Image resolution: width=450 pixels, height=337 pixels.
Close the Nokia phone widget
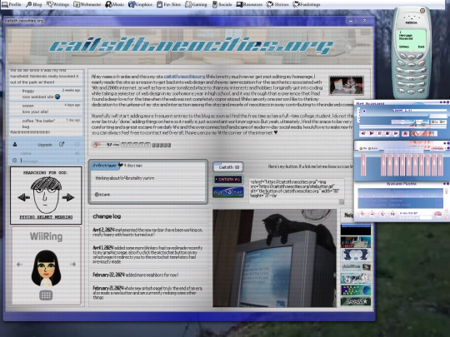coord(422,11)
